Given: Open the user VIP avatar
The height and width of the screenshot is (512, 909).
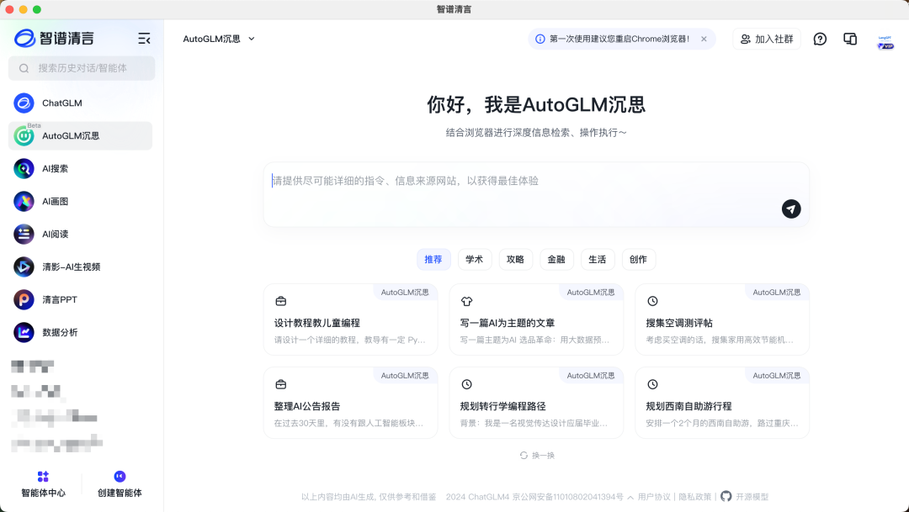Looking at the screenshot, I should pyautogui.click(x=885, y=42).
